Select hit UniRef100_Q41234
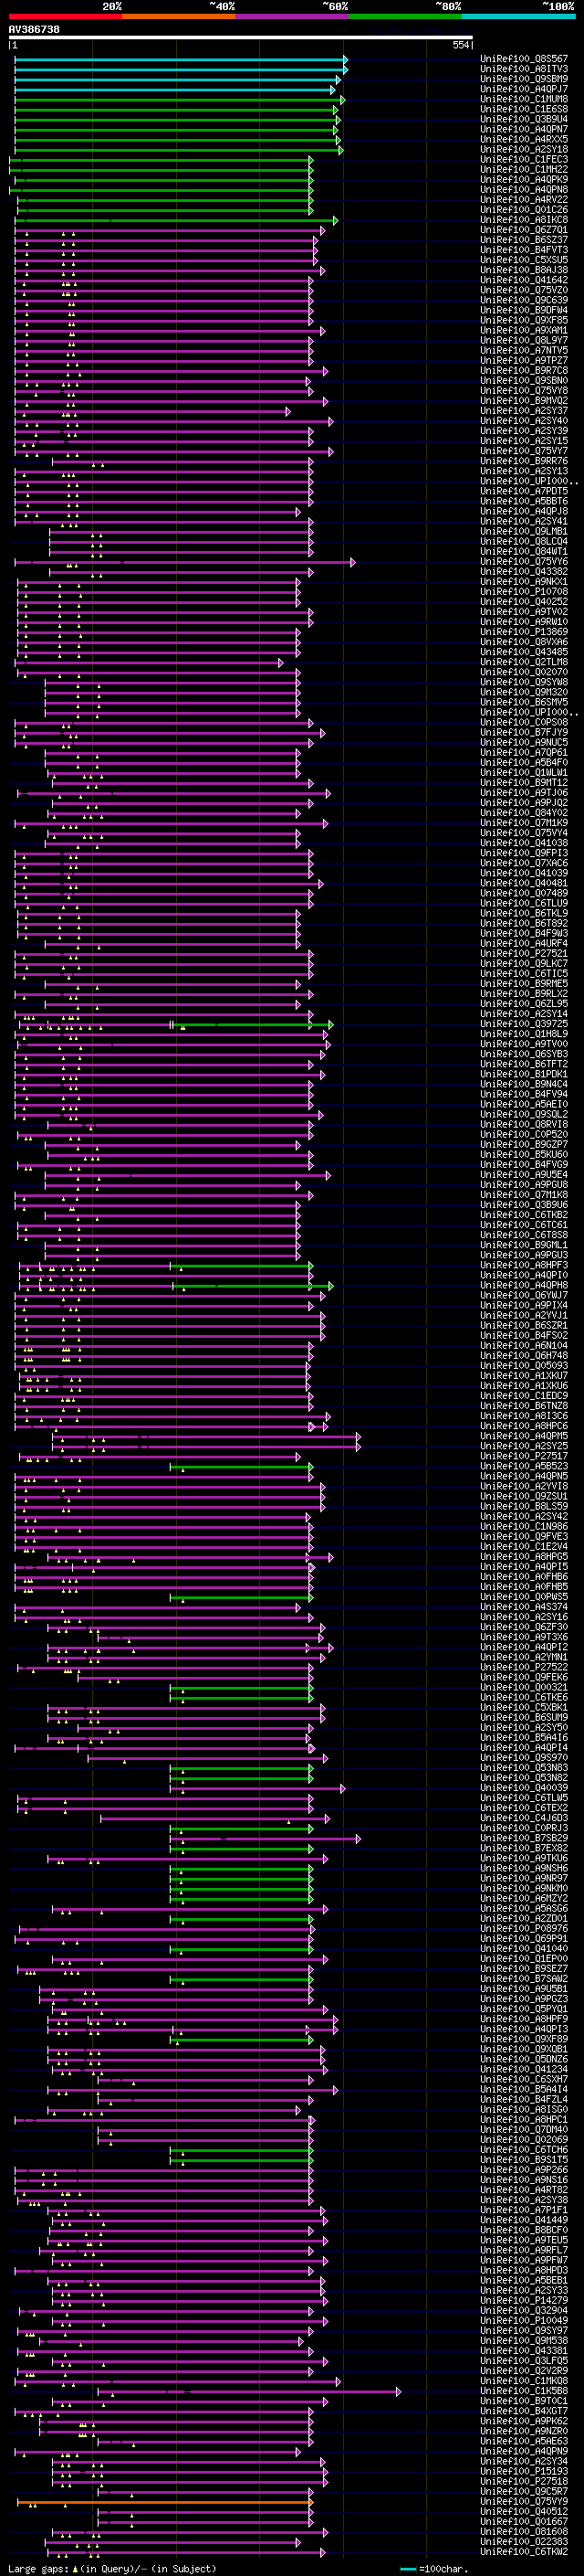 [524, 2069]
